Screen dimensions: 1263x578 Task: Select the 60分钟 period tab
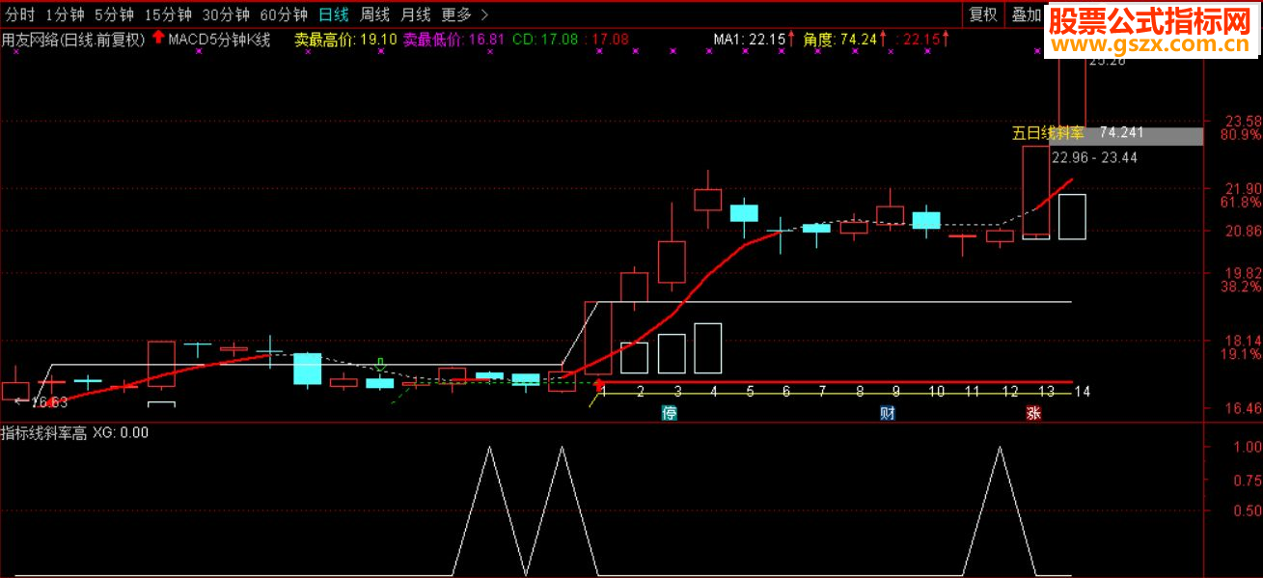click(284, 14)
